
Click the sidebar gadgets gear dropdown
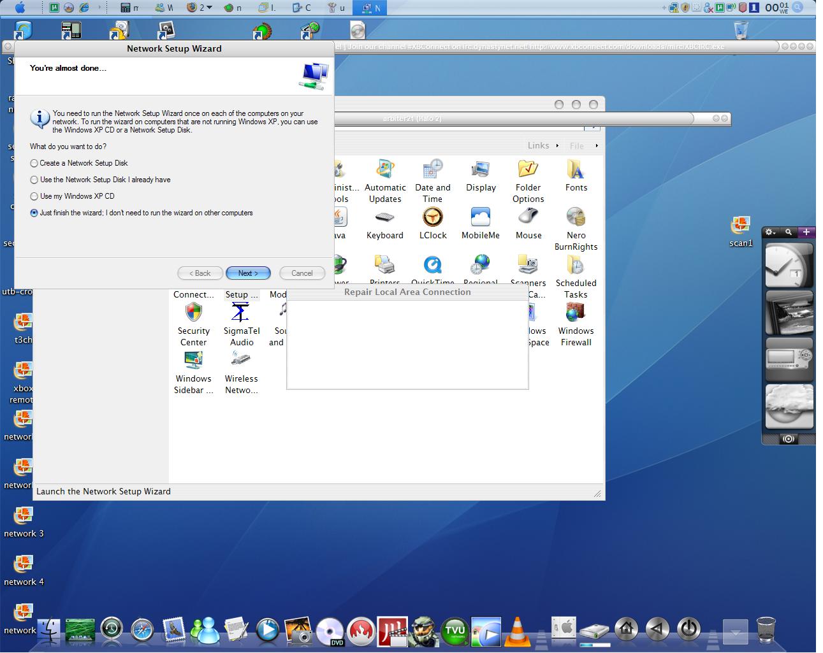(x=771, y=232)
